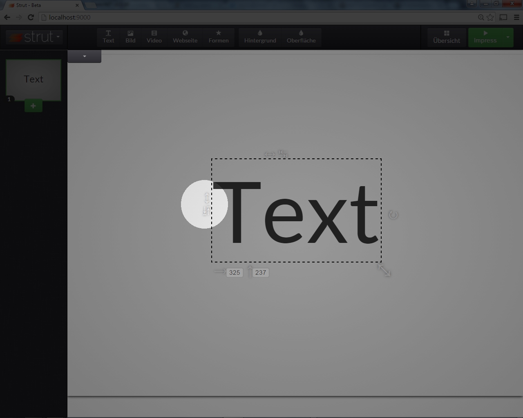The image size is (523, 418).
Task: Switch to Übersicht overview mode
Action: 447,37
